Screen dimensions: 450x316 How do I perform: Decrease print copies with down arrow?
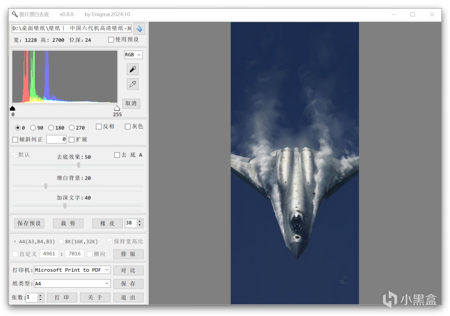pos(40,299)
